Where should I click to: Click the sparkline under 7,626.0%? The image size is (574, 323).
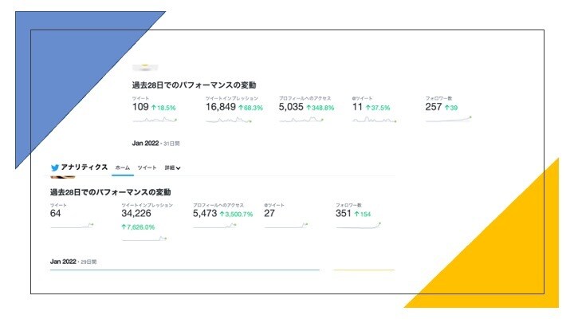144,238
